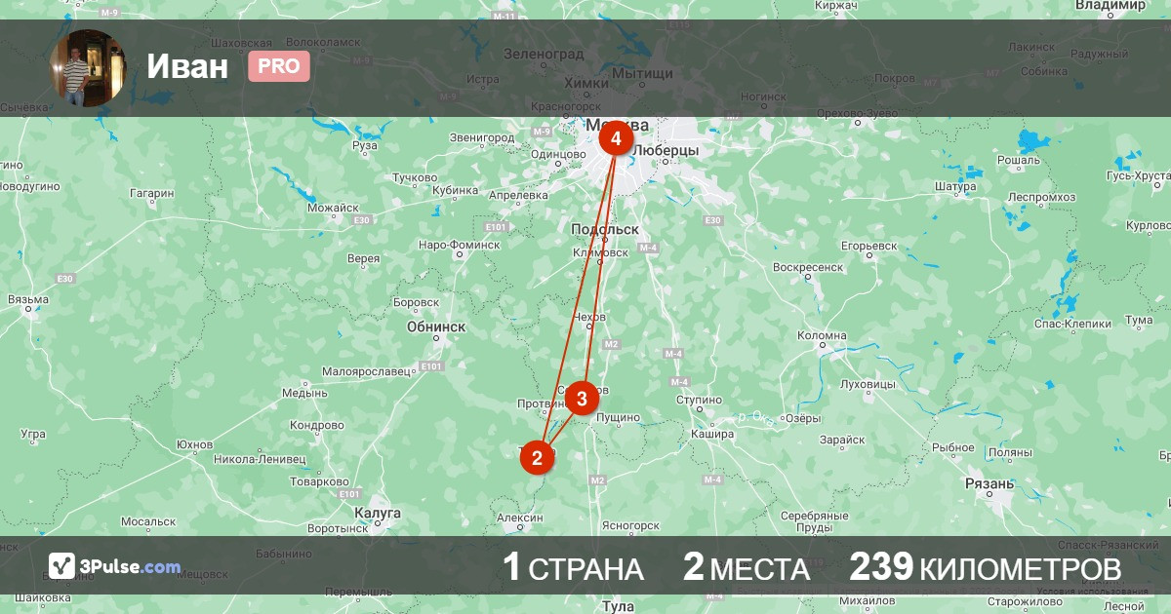Open the 3Pulse.com logo link
Image resolution: width=1171 pixels, height=614 pixels.
pos(115,566)
